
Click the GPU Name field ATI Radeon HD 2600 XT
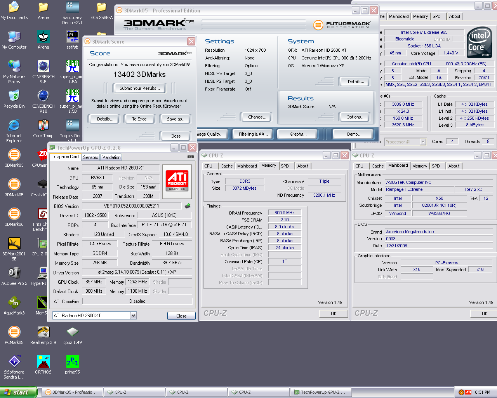click(x=120, y=168)
